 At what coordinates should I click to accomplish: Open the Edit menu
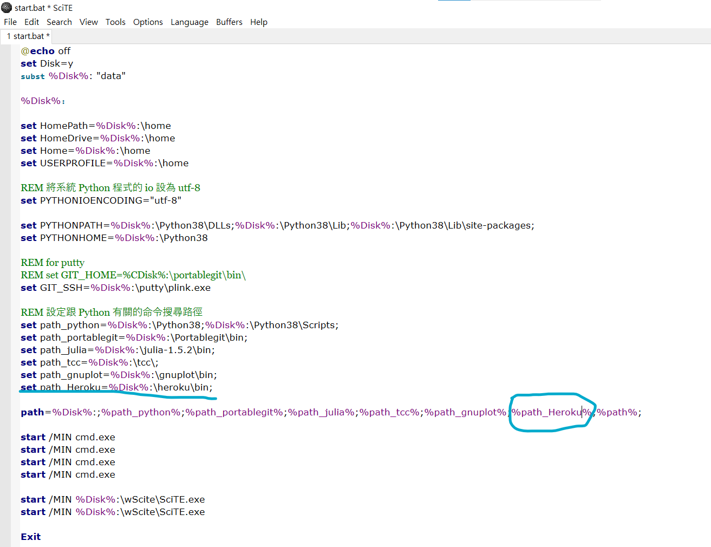pos(32,22)
